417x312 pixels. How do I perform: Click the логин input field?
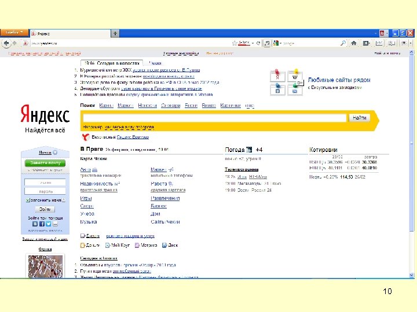click(45, 182)
